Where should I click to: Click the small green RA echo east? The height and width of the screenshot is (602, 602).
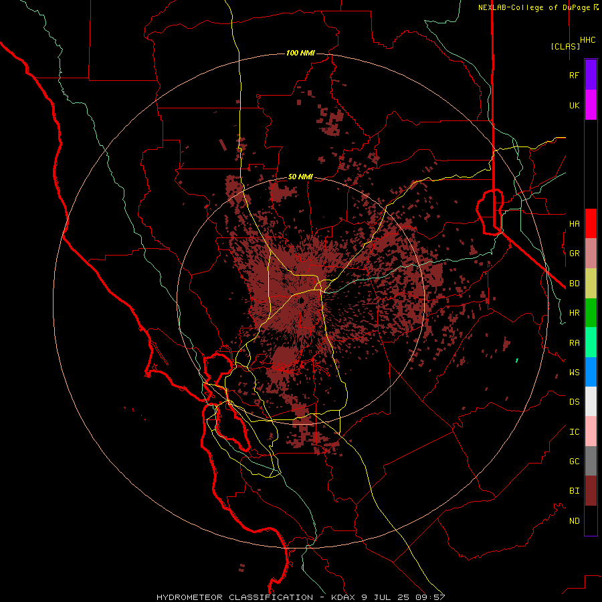click(517, 360)
